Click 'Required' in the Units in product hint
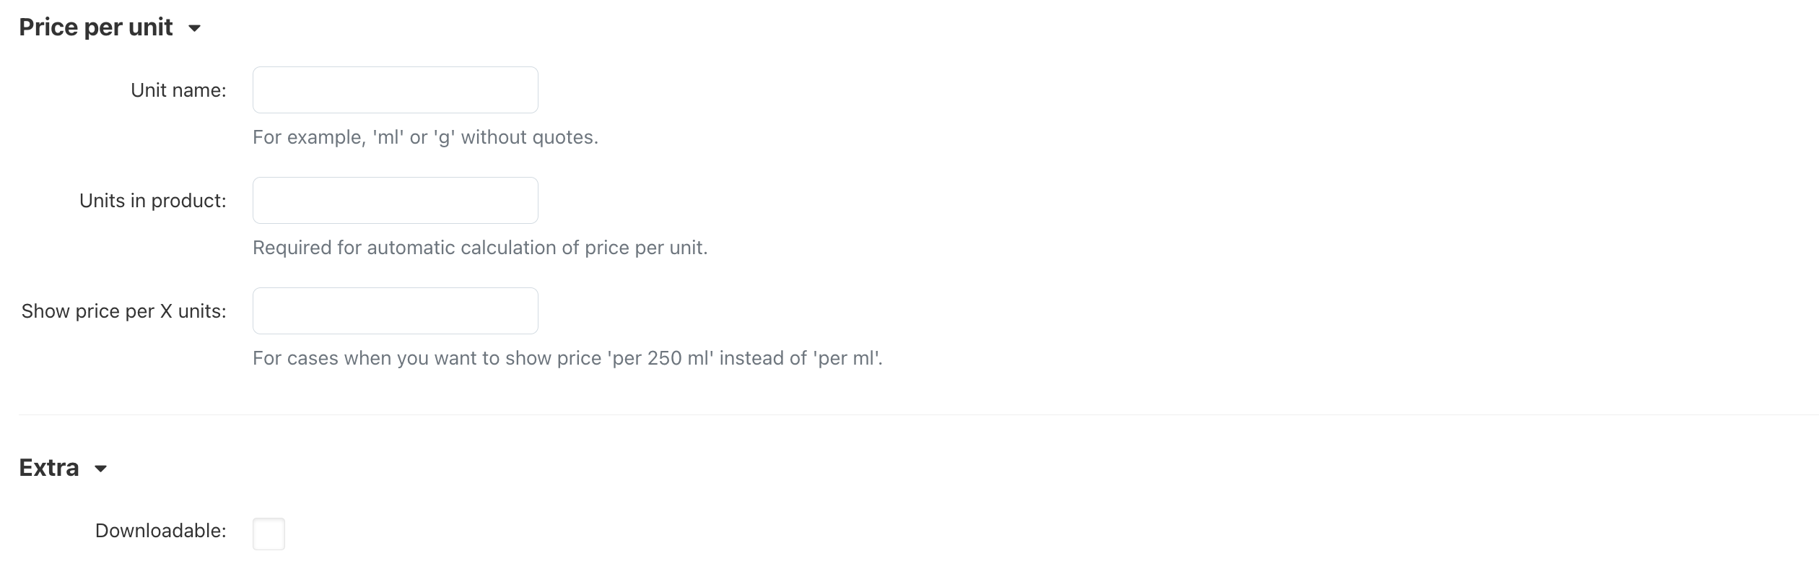 tap(292, 248)
